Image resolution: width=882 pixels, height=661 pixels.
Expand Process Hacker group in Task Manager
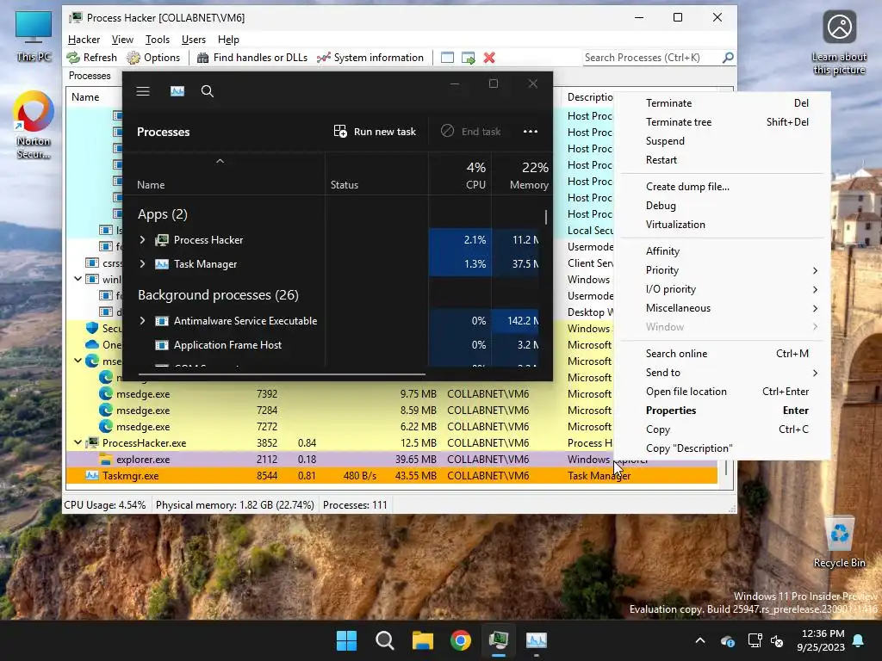[x=142, y=240]
